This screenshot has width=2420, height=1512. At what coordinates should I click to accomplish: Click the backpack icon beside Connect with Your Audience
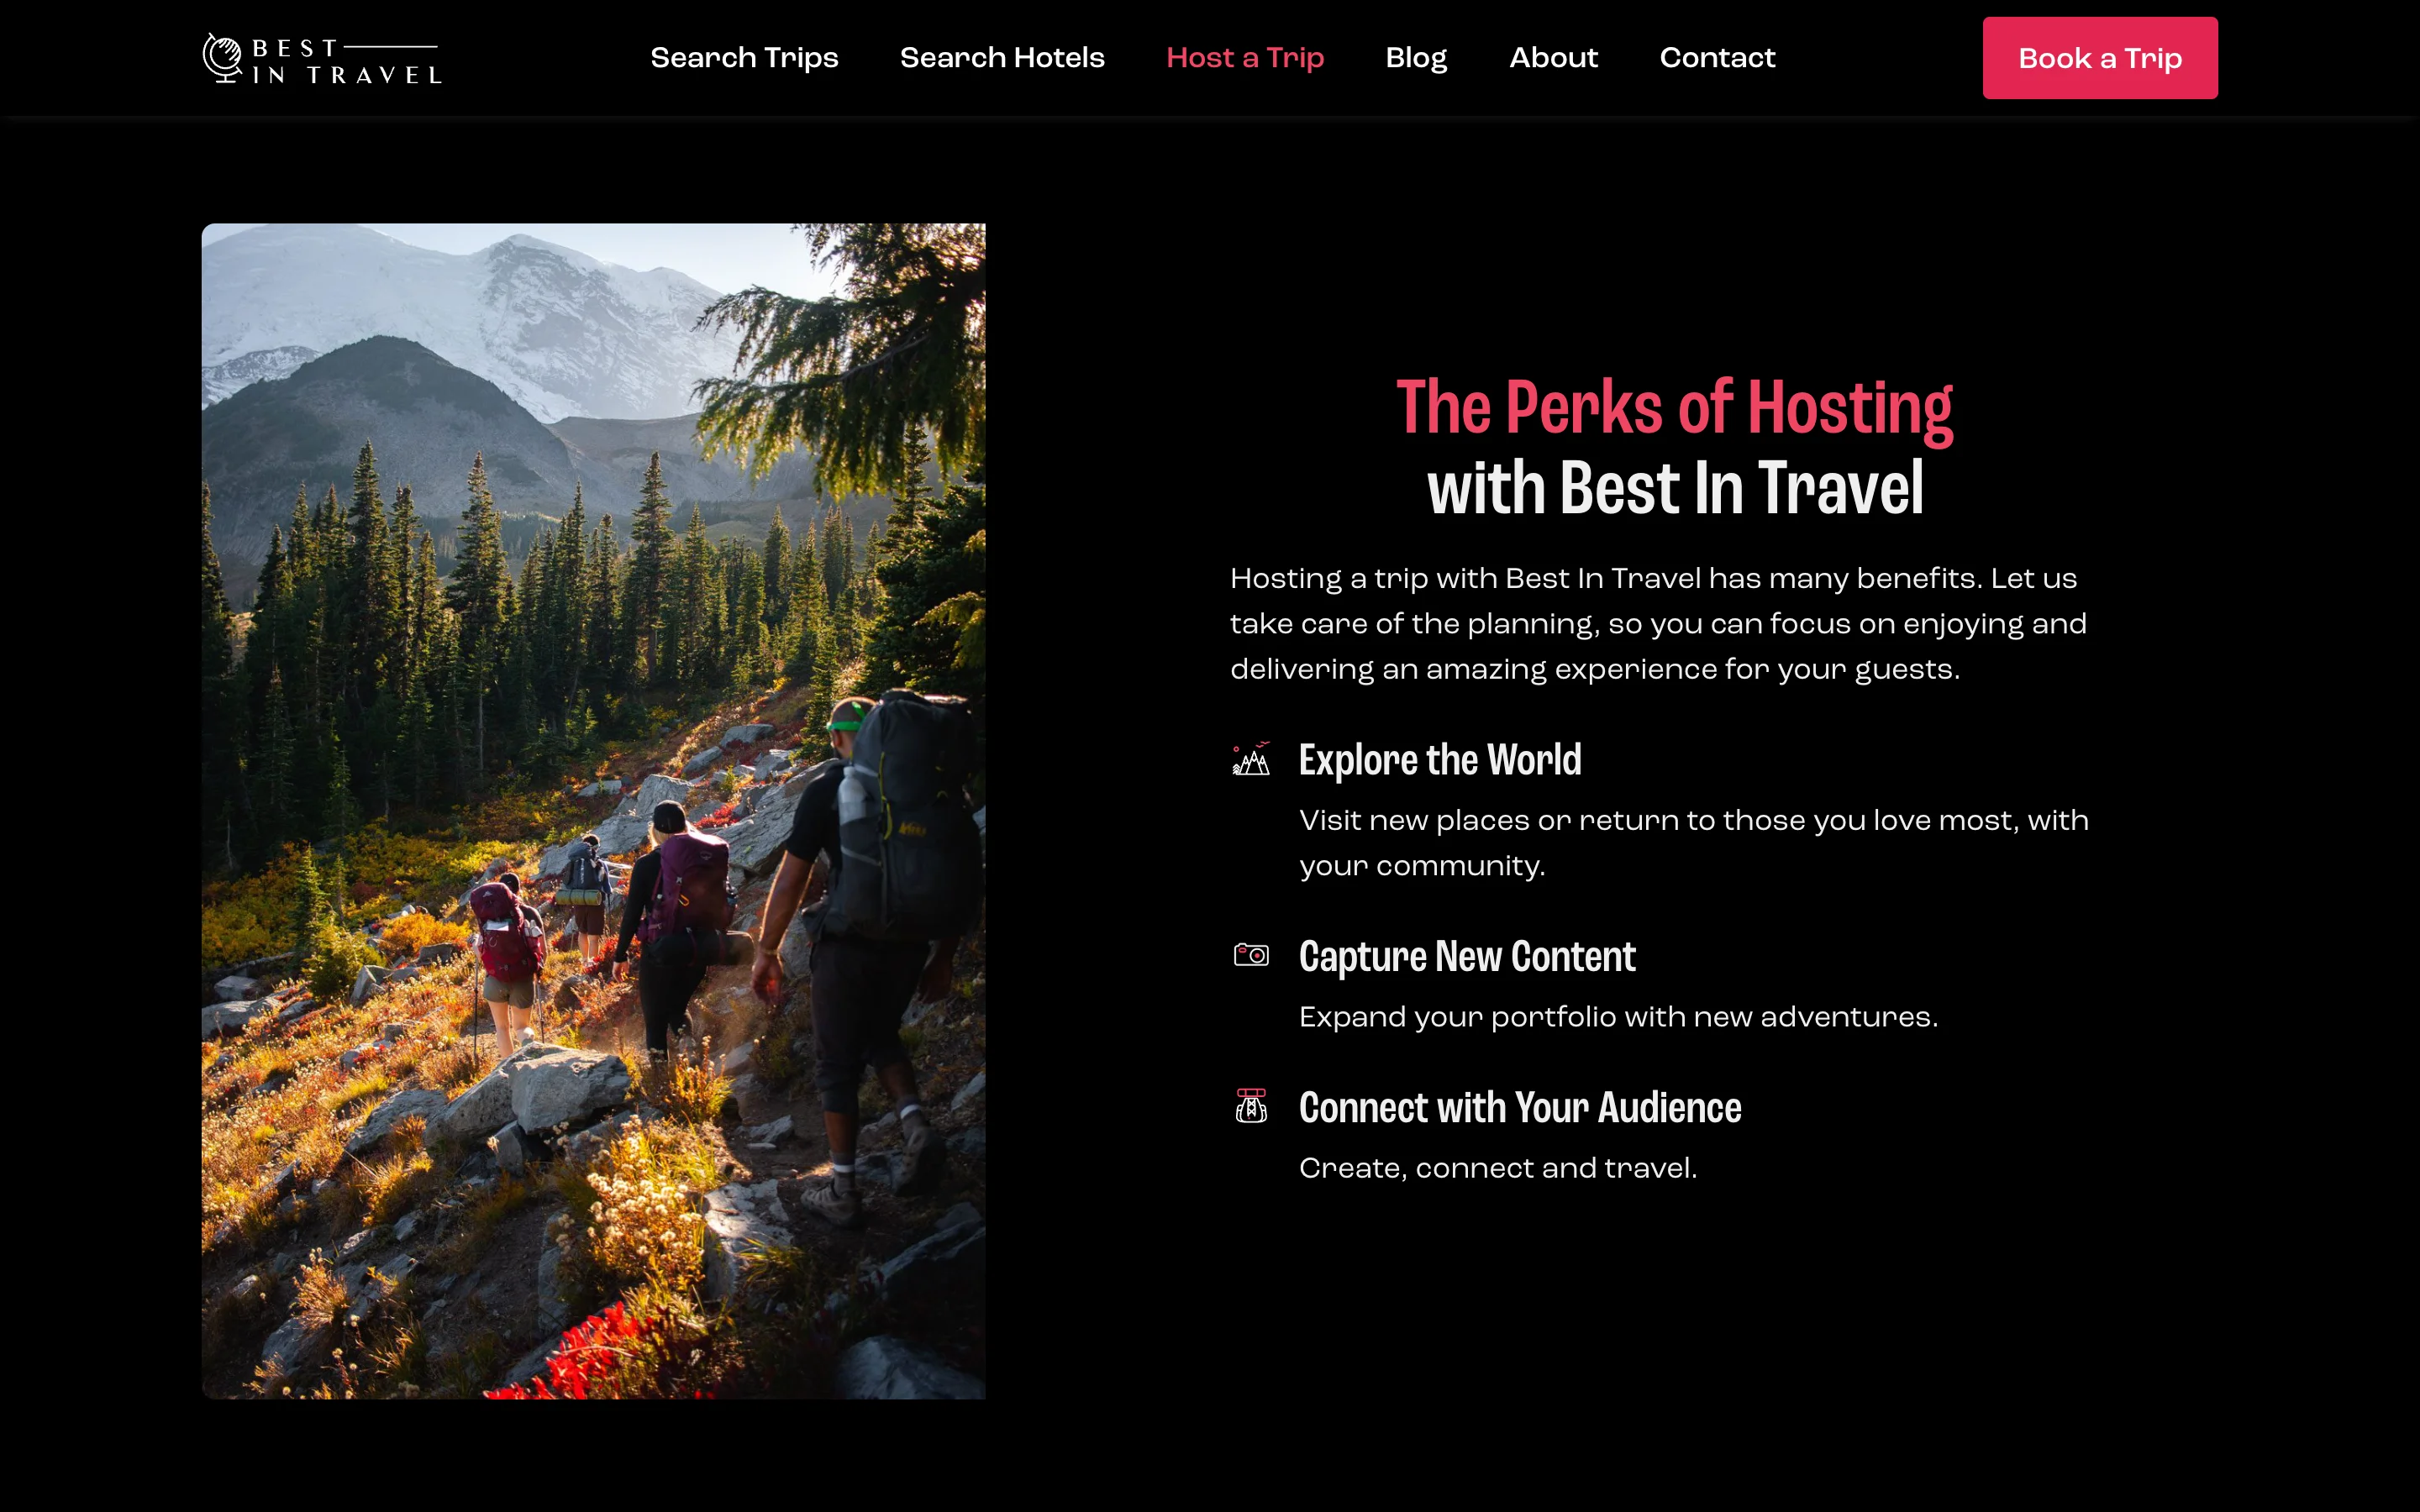click(1251, 1106)
